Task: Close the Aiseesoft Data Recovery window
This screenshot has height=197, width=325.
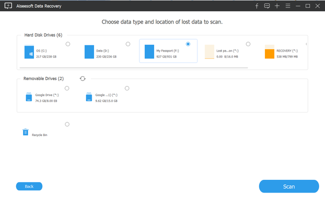Action: tap(318, 6)
